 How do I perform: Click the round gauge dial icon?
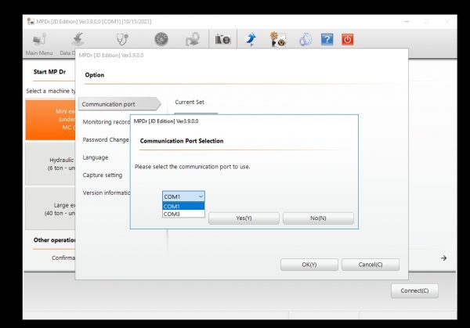(x=161, y=39)
